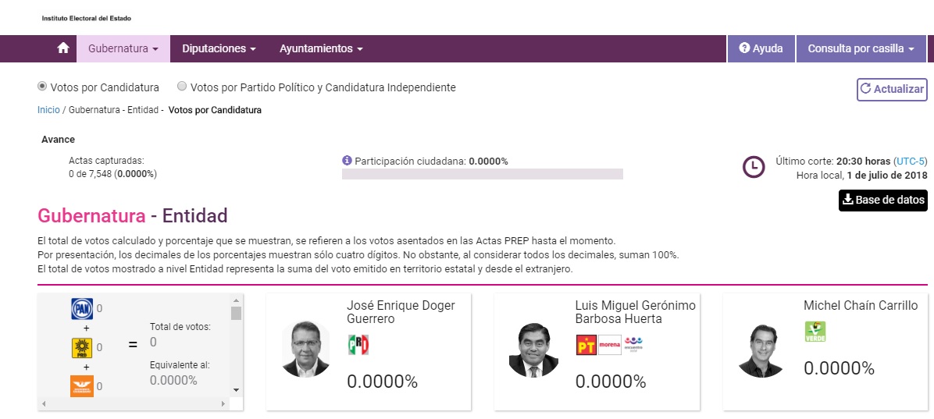Click the PAN party logo
The height and width of the screenshot is (419, 934).
(82, 308)
